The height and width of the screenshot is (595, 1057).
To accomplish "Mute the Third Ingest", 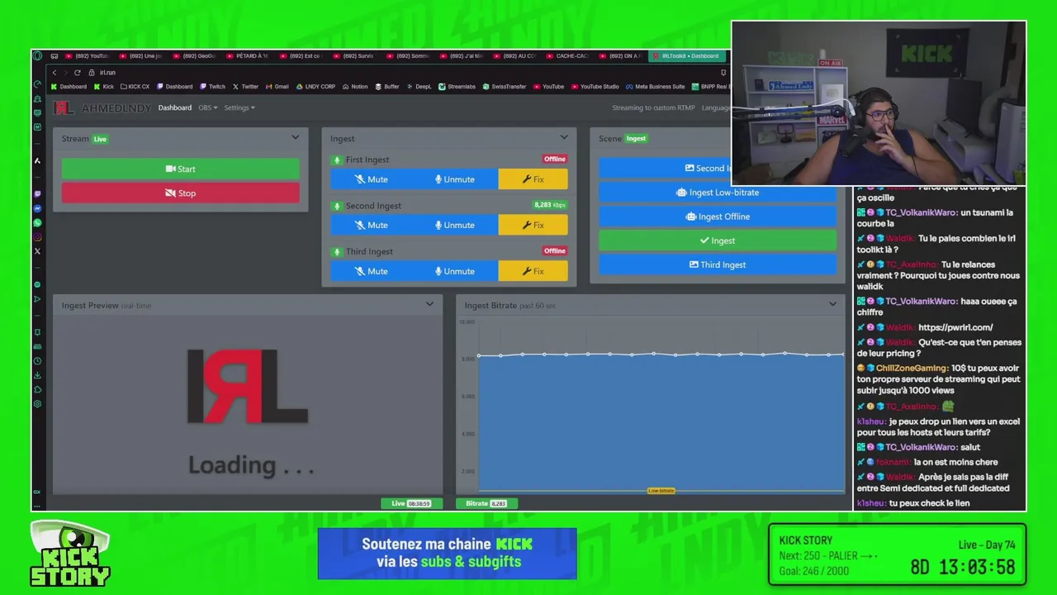I will (372, 271).
